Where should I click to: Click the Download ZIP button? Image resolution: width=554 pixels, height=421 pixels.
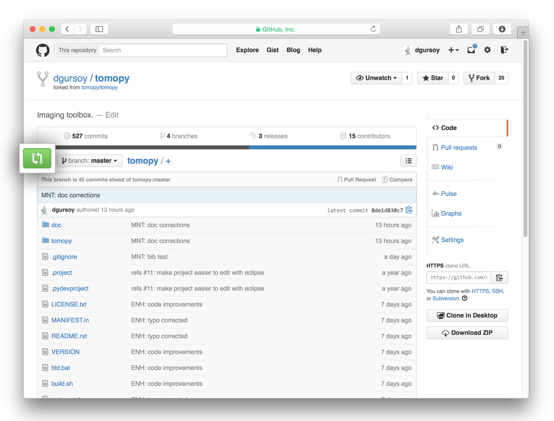[467, 333]
